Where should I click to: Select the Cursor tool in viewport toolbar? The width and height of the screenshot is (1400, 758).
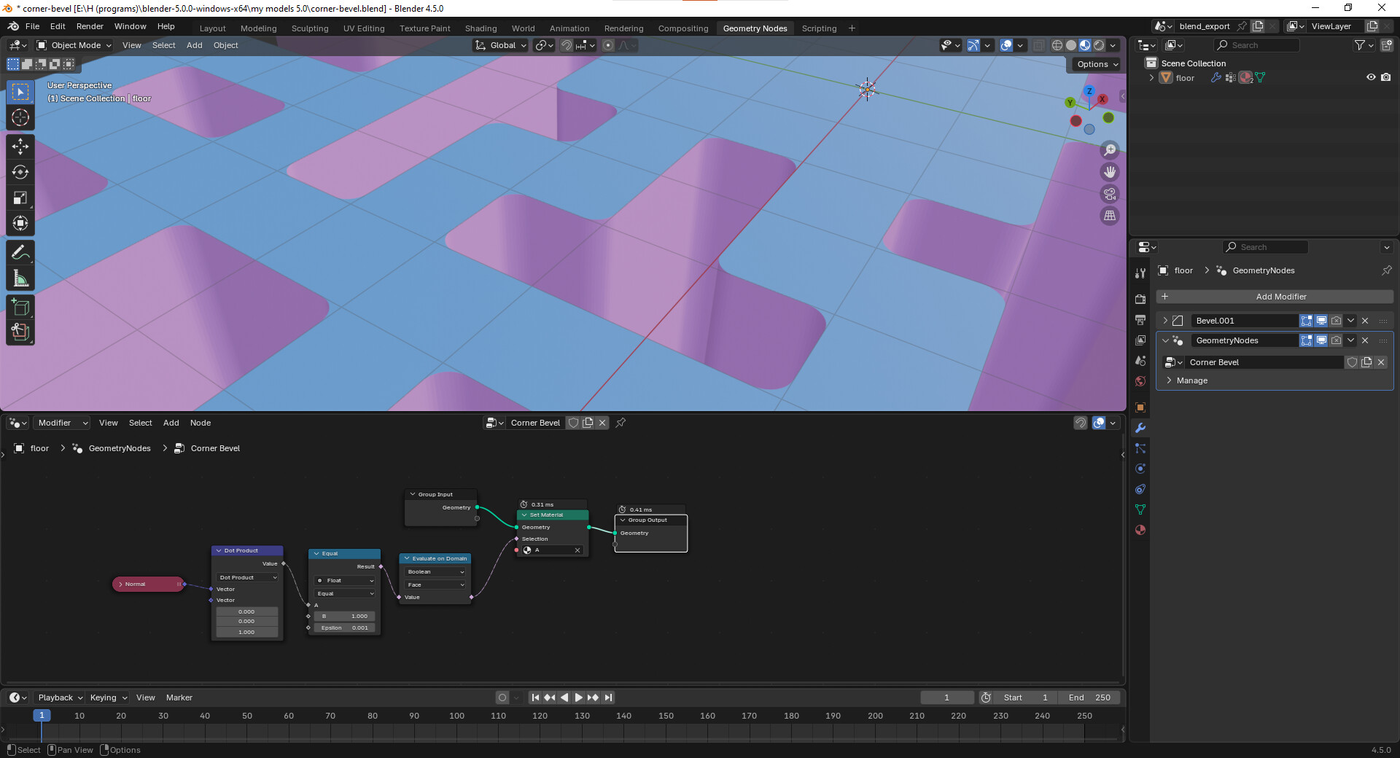pyautogui.click(x=20, y=117)
